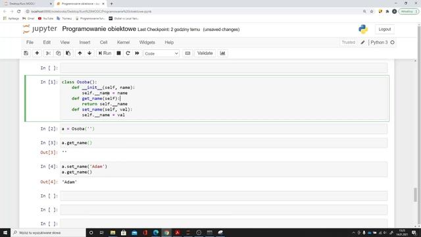The image size is (421, 237).
Task: Open the Edit menu
Action: click(x=47, y=42)
